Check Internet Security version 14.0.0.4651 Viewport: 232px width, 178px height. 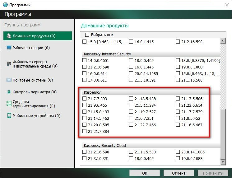point(84,60)
